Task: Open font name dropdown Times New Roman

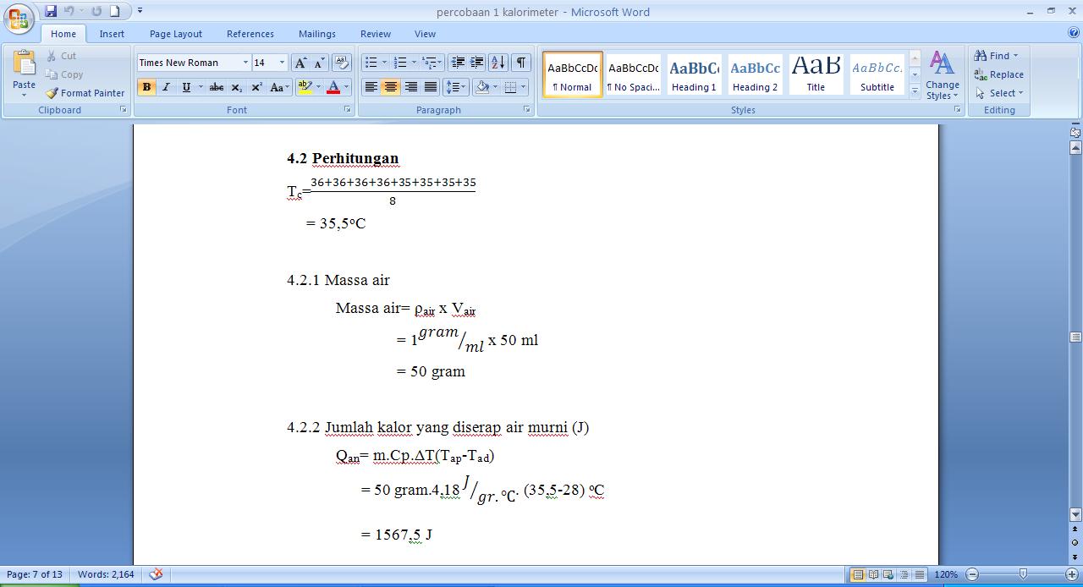Action: [245, 63]
